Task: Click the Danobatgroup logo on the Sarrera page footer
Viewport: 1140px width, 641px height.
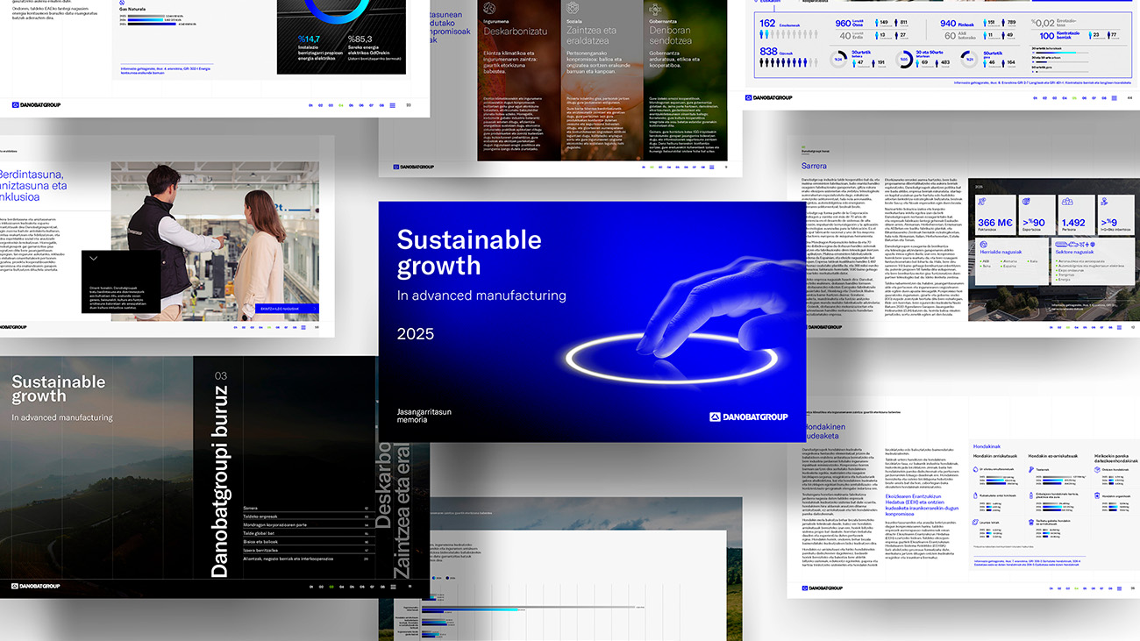Action: click(823, 327)
